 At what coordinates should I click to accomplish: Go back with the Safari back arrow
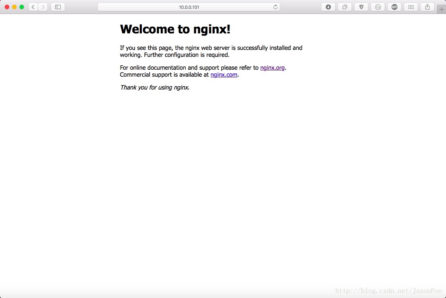click(33, 7)
